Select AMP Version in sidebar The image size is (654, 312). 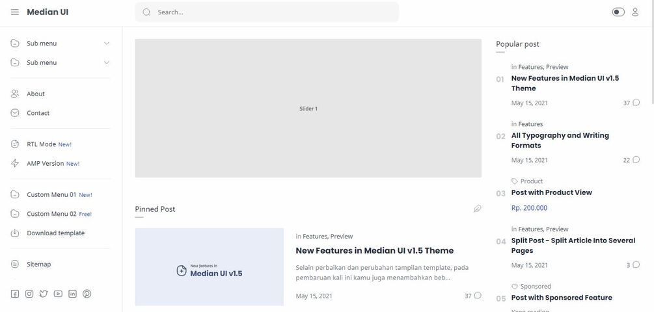click(x=46, y=163)
